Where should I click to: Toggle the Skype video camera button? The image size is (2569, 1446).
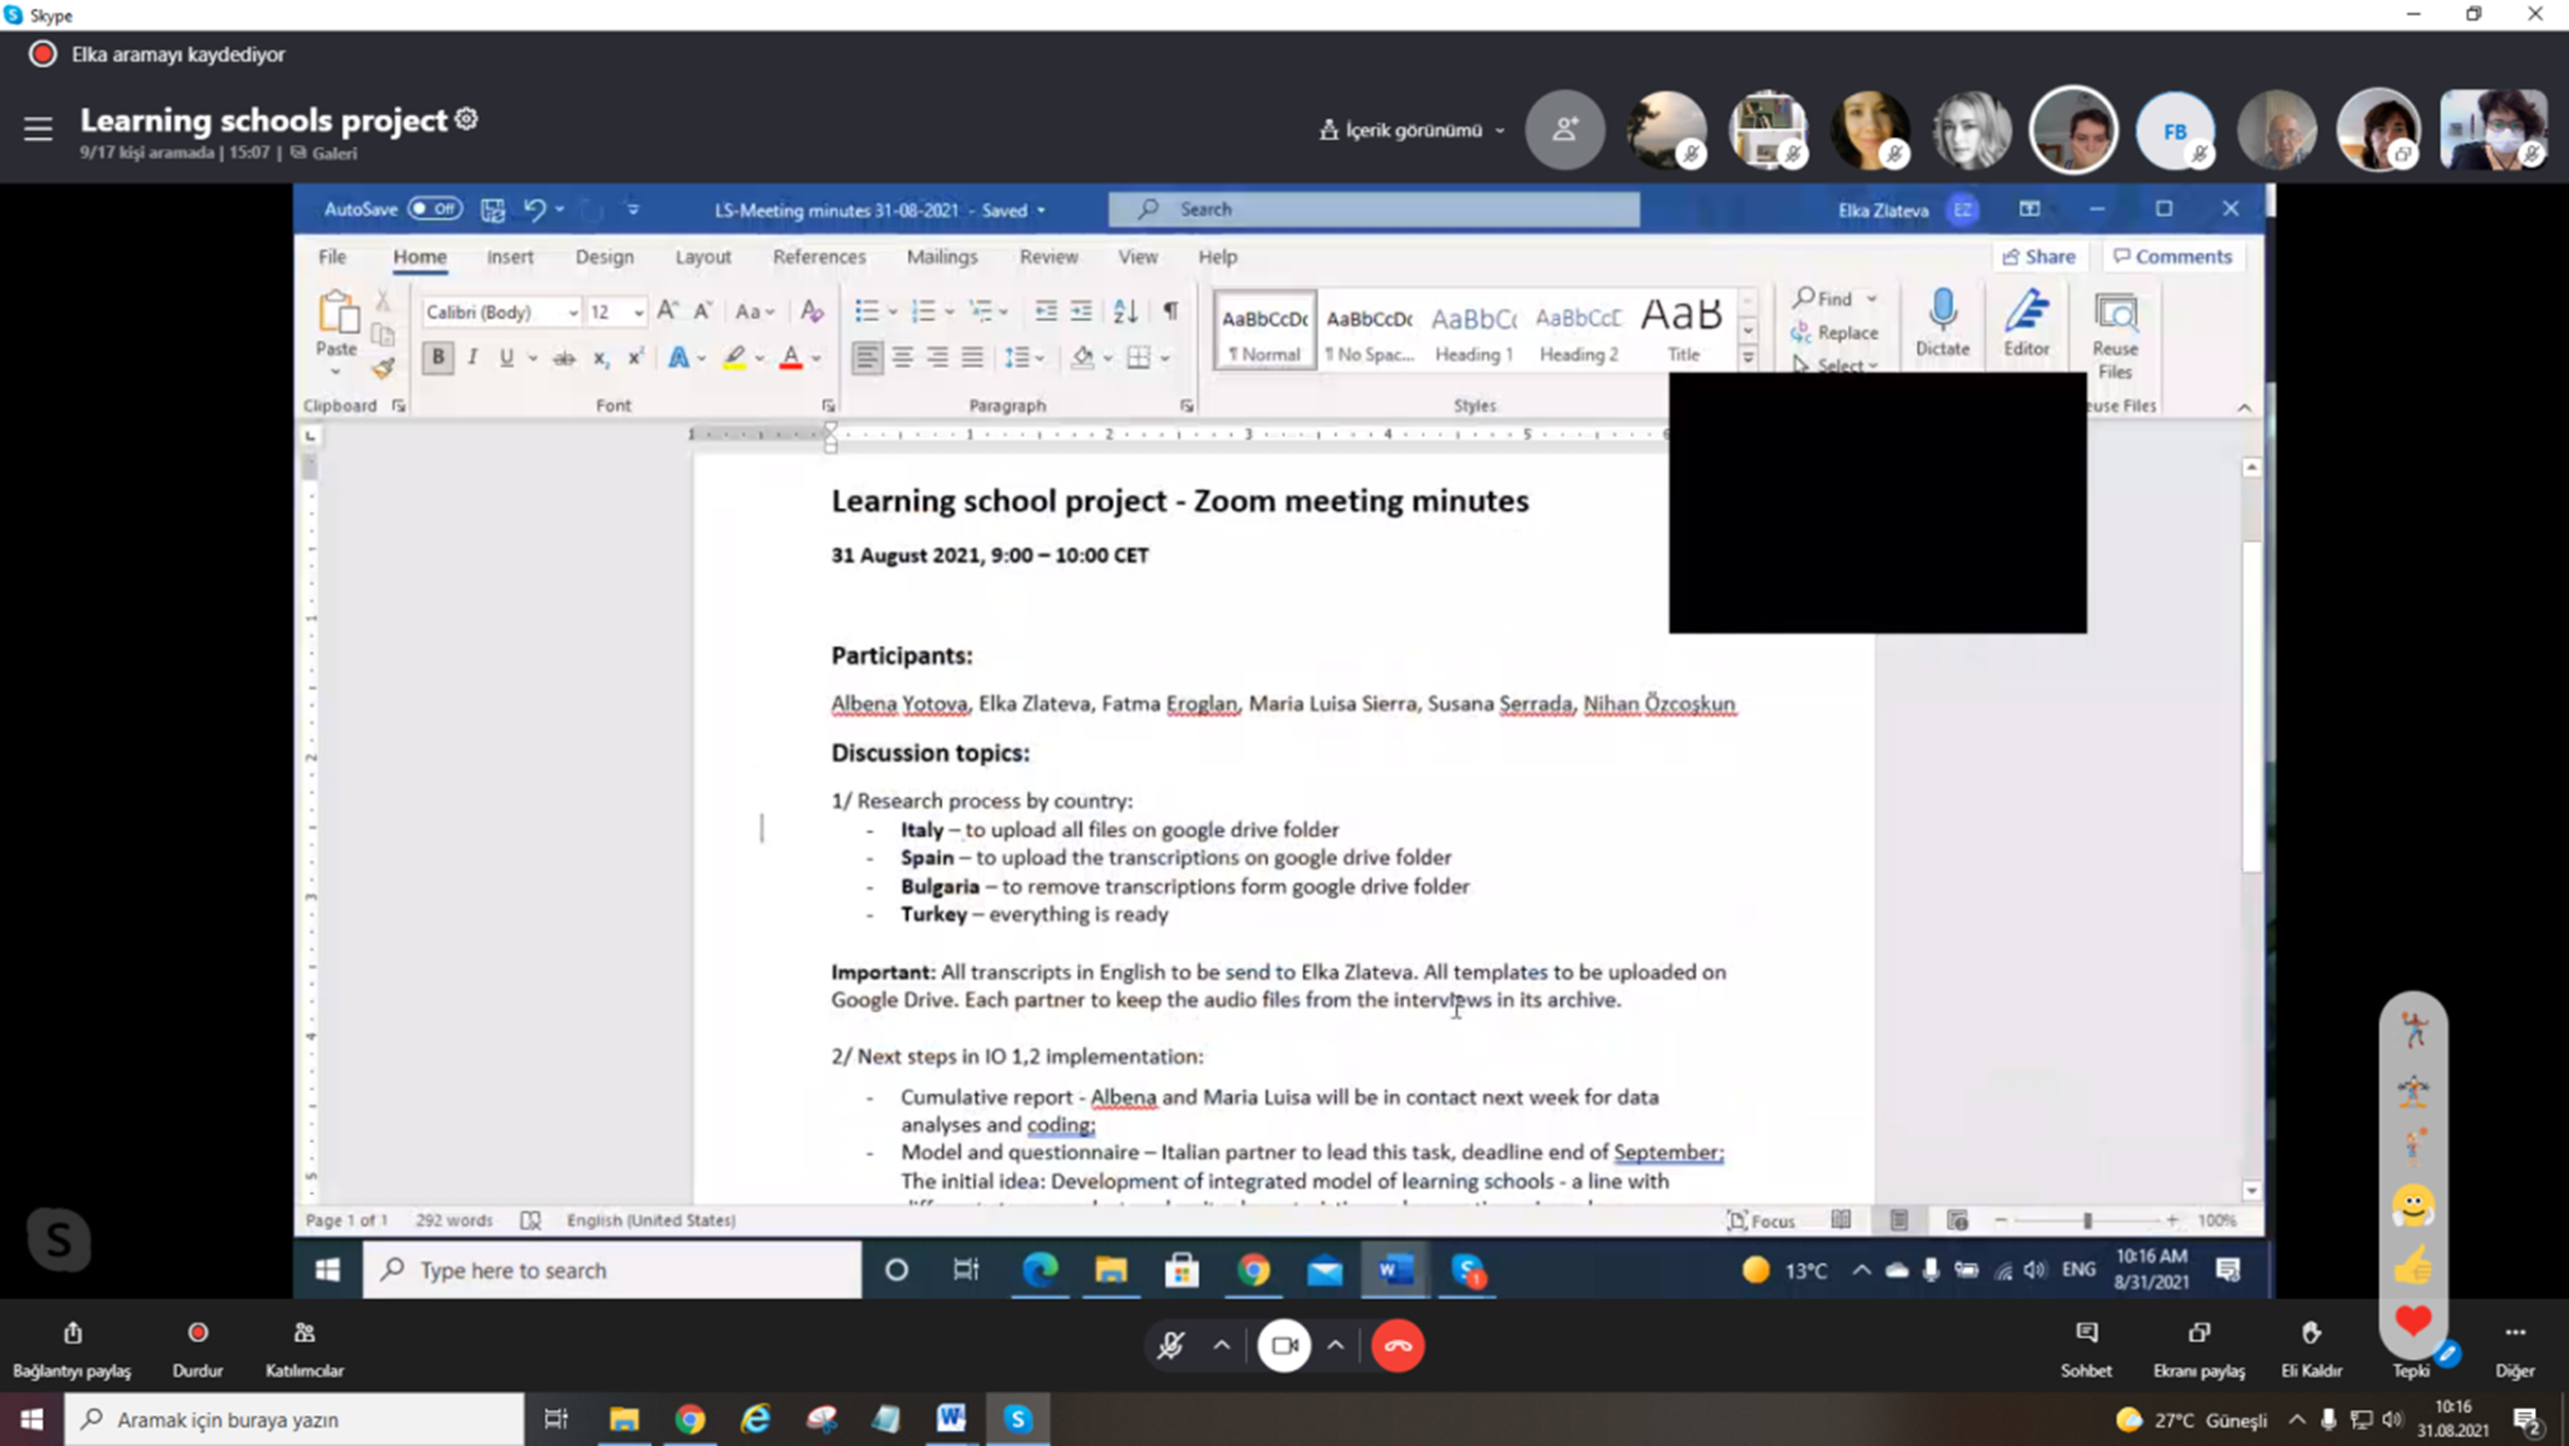tap(1284, 1345)
